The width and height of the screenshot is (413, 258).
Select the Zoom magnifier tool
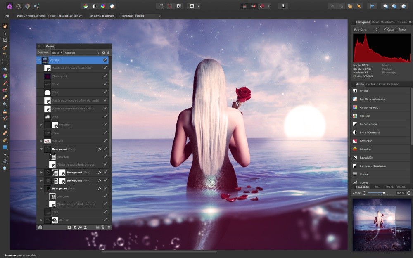[5, 168]
